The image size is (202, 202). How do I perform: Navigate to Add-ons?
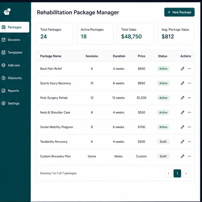point(14,65)
